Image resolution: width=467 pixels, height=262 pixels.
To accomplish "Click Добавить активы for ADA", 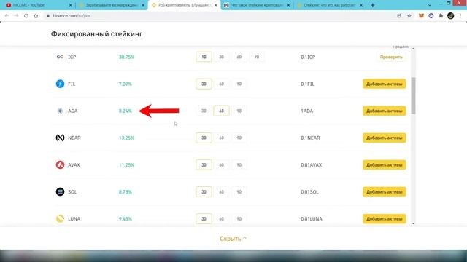I will 385,111.
